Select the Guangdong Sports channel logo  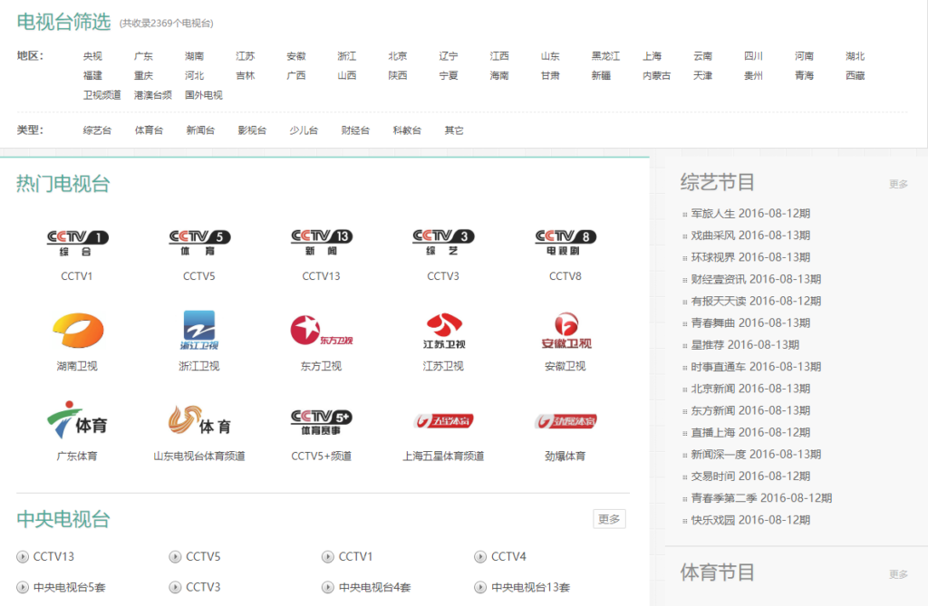point(77,421)
